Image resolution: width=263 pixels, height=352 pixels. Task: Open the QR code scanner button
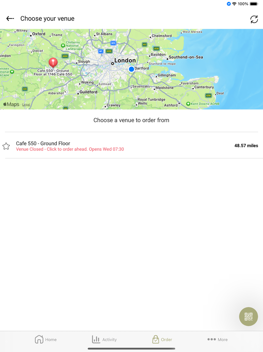click(248, 316)
